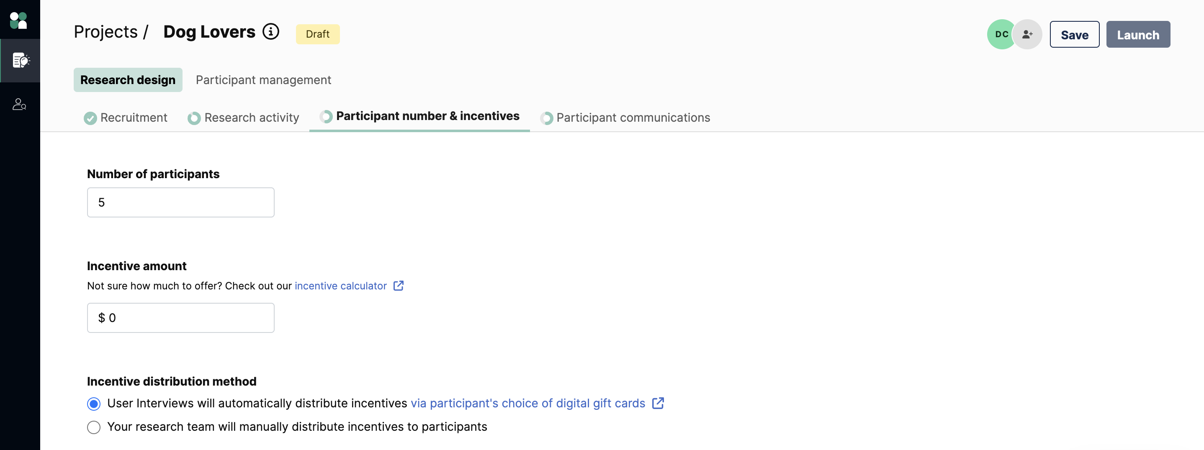Click the info icon beside Dog Lovers
The height and width of the screenshot is (450, 1204).
click(270, 32)
